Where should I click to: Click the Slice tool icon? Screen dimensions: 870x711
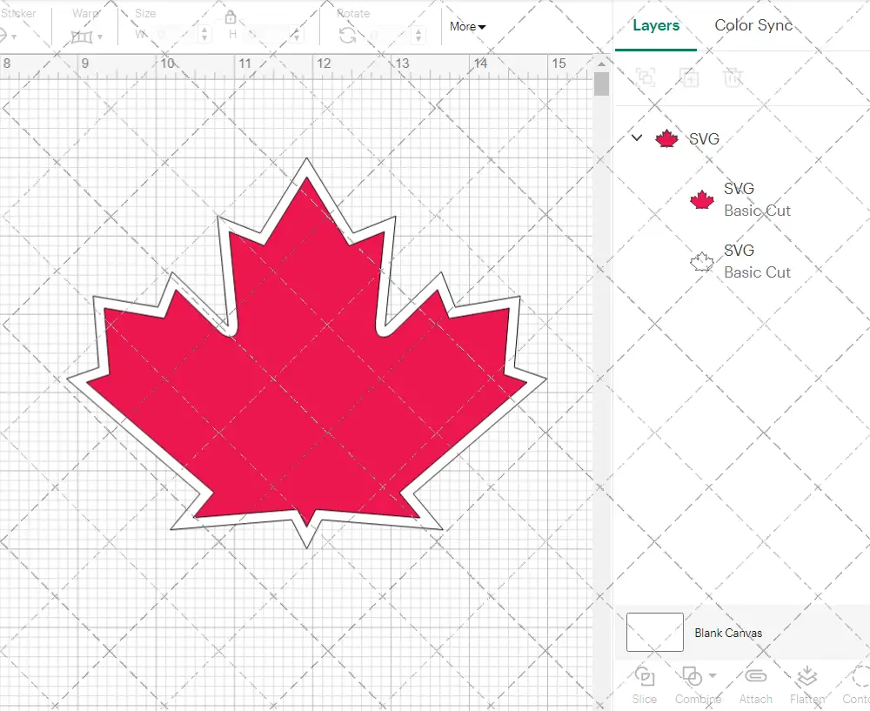(645, 677)
